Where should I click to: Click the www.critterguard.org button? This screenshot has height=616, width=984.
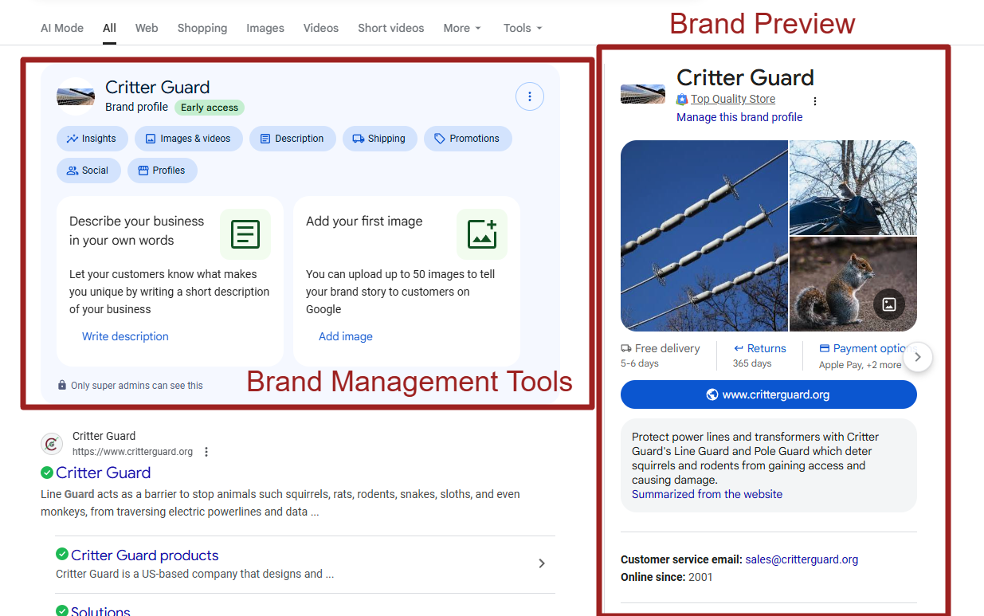point(768,394)
